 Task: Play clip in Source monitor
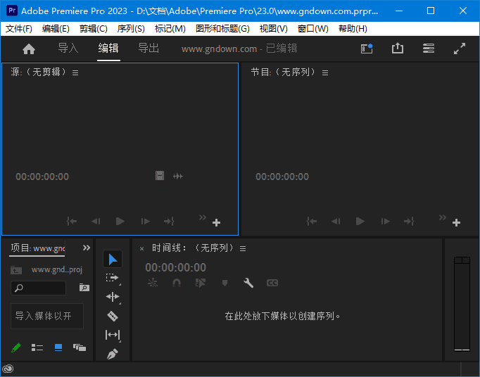(x=120, y=221)
